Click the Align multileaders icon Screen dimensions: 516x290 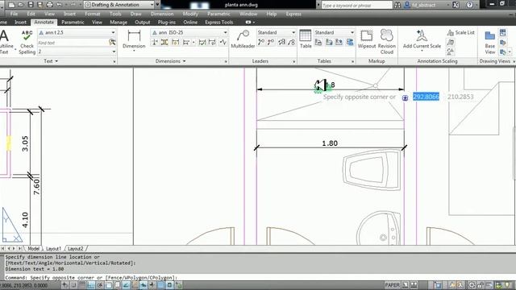pyautogui.click(x=281, y=42)
